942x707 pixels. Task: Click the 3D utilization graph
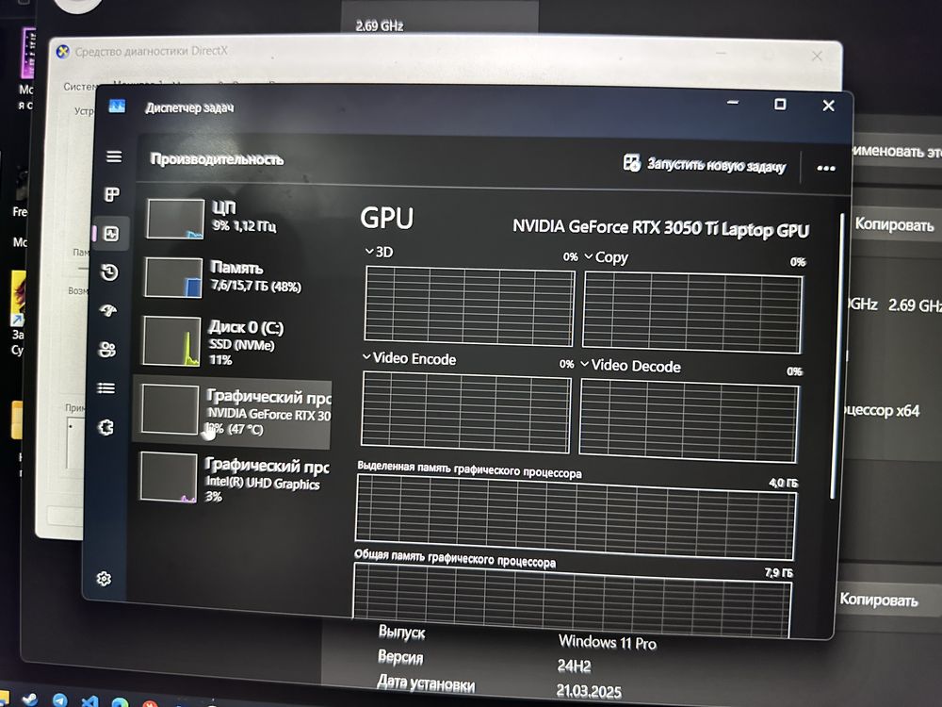coord(468,306)
